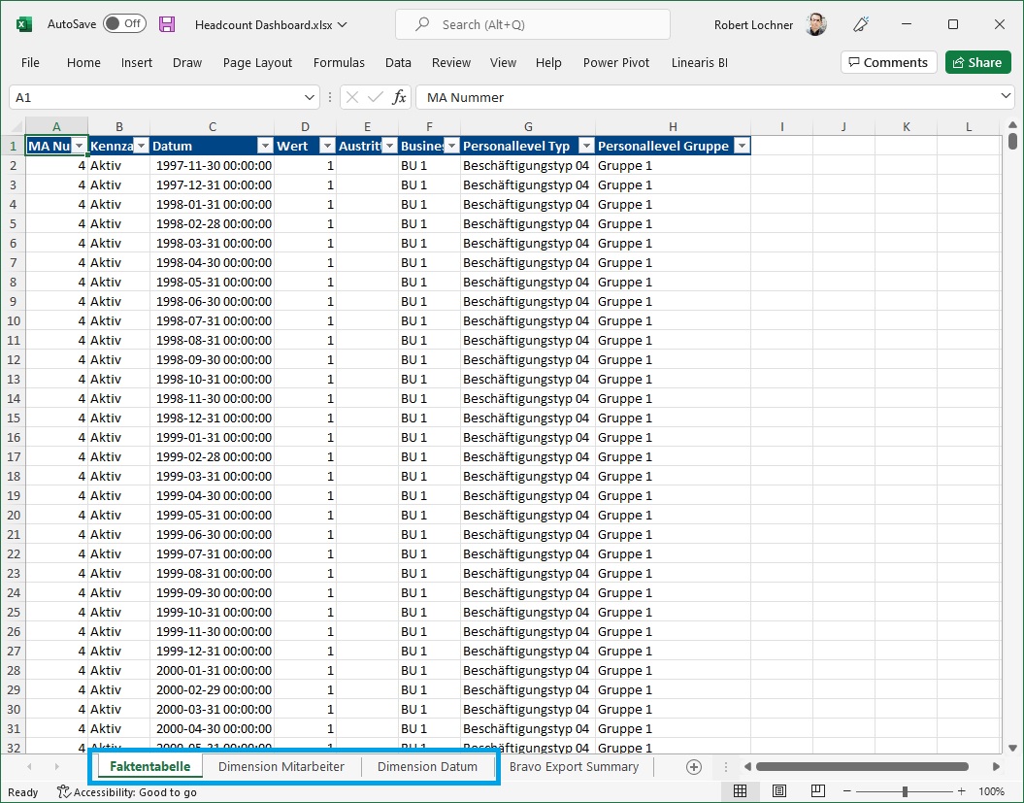This screenshot has height=803, width=1024.
Task: Click the inking pen icon near window controls
Action: [860, 24]
